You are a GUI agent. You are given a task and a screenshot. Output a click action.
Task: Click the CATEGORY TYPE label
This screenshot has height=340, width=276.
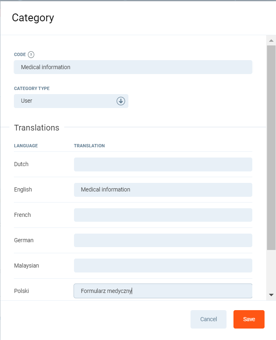[x=32, y=88]
